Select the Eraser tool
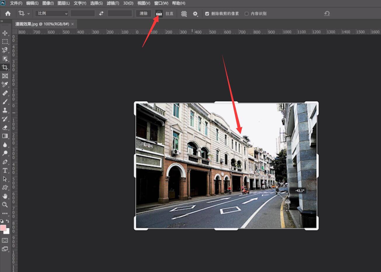Screen dimensions: 381x272 point(5,127)
